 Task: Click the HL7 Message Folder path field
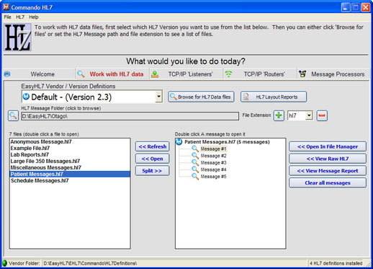click(130, 116)
